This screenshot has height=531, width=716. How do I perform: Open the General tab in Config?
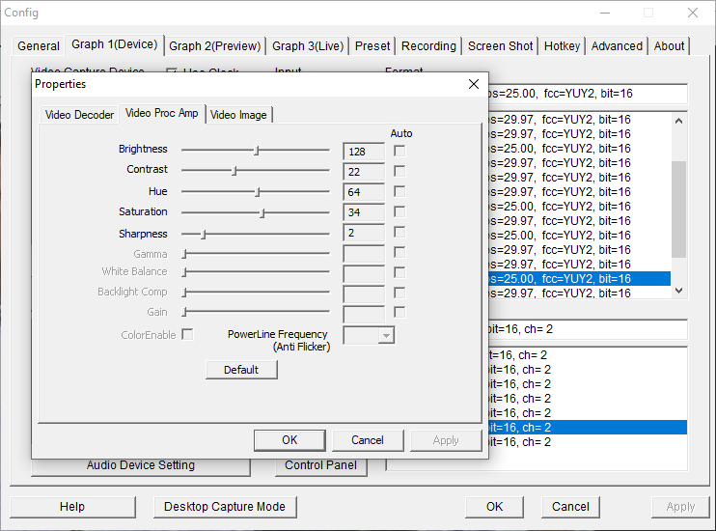[x=39, y=46]
